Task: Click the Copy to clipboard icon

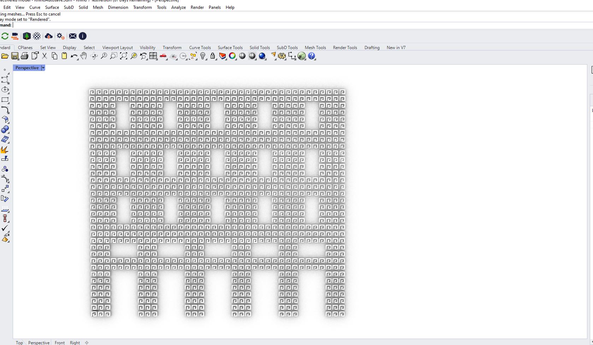Action: coord(54,56)
